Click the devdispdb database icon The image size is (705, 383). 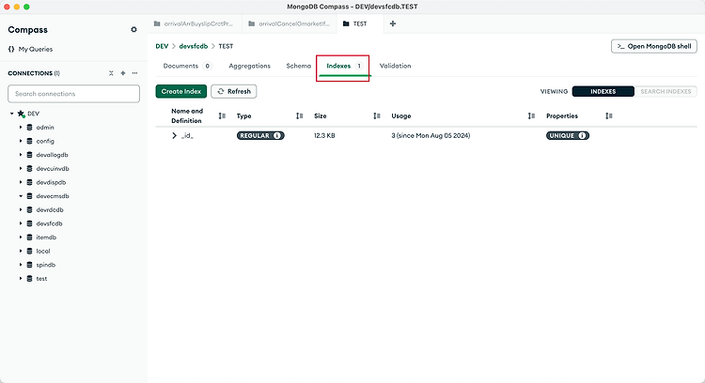pos(30,182)
